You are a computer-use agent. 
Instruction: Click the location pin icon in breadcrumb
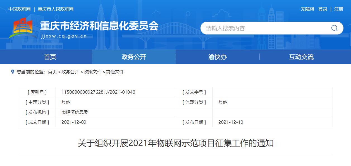click(x=13, y=72)
